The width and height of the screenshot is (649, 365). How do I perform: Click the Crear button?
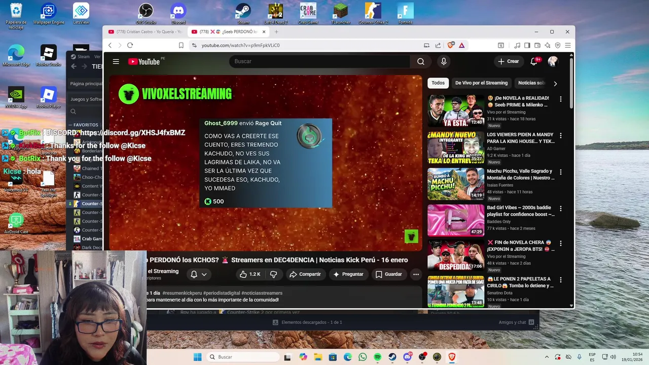tap(509, 61)
